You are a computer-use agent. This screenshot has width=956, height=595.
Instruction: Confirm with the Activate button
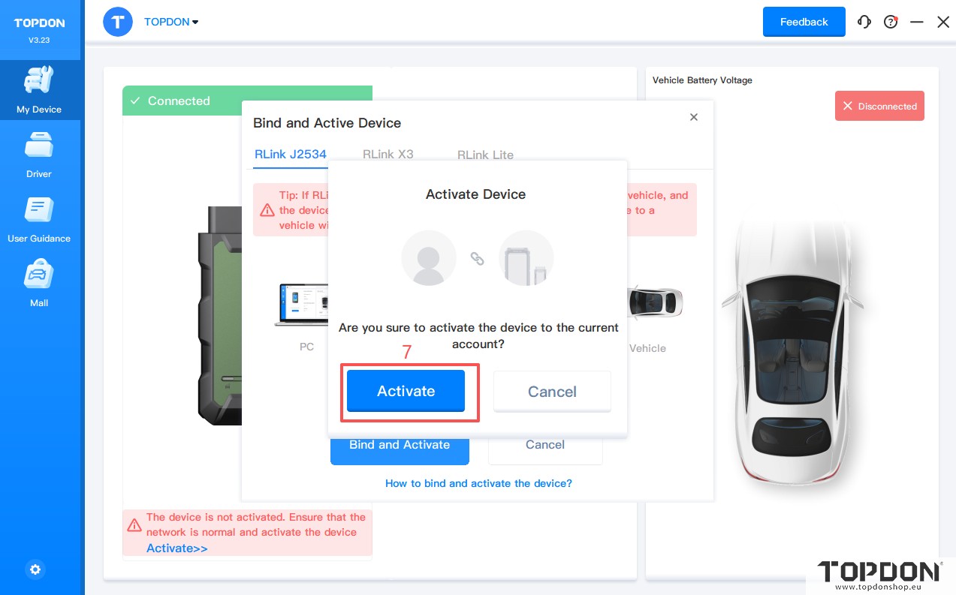[x=406, y=391]
